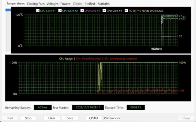Open the Clocks tab

click(77, 4)
